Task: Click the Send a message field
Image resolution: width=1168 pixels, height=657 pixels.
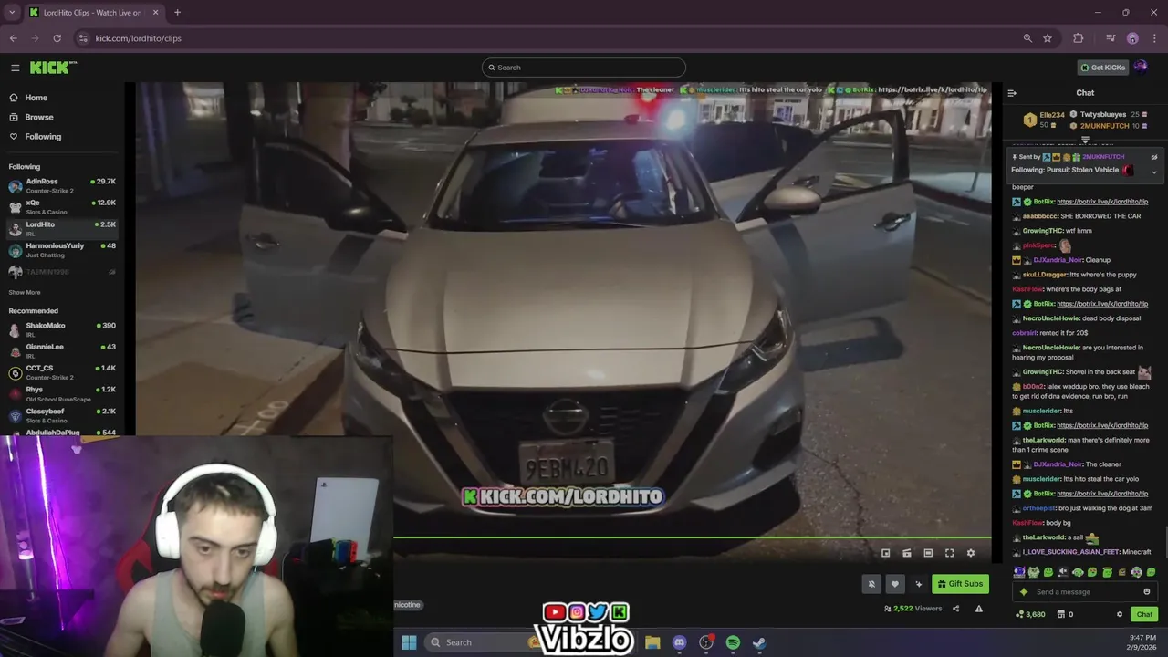Action: (x=1086, y=592)
